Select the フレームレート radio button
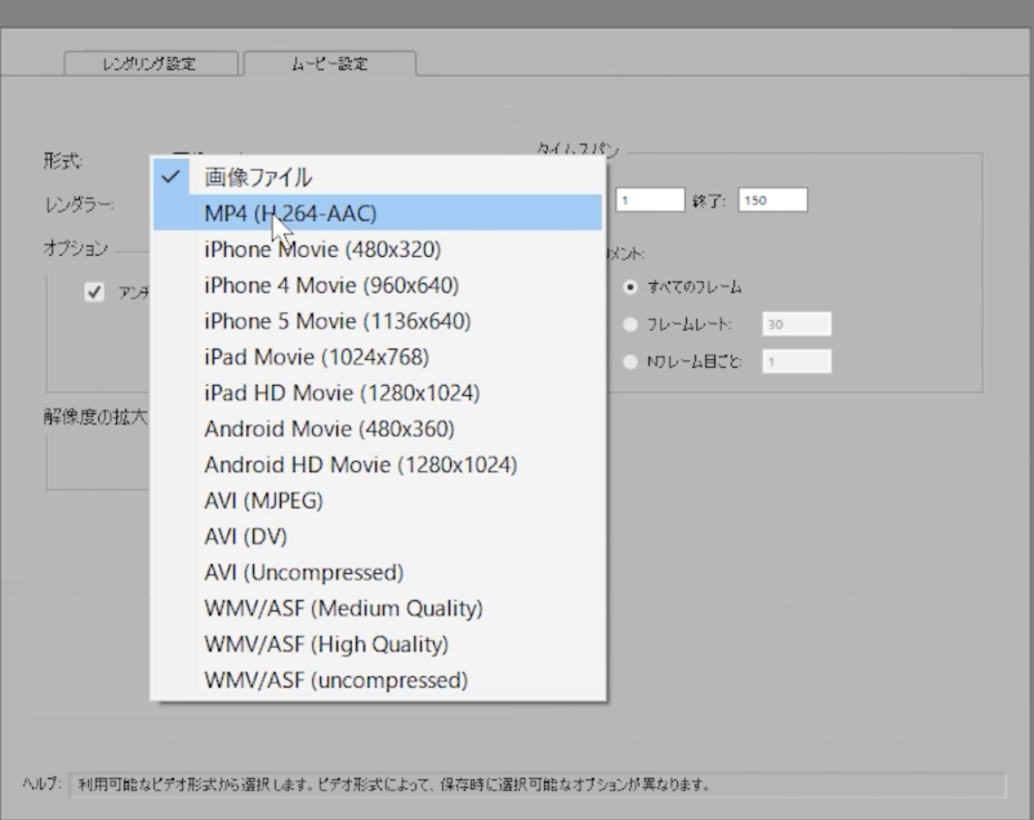Viewport: 1034px width, 820px height. (630, 325)
